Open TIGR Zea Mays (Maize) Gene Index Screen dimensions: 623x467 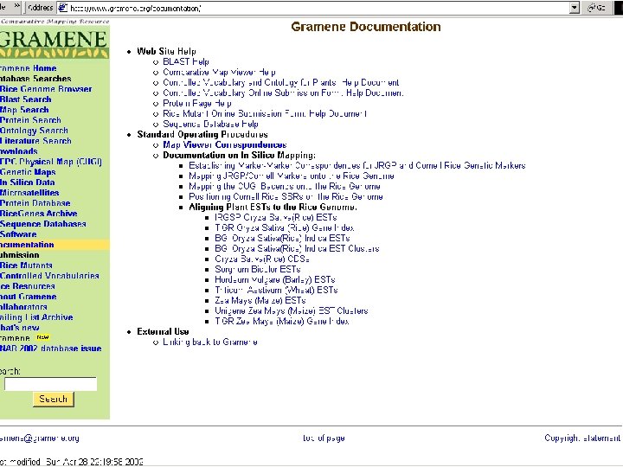[282, 321]
